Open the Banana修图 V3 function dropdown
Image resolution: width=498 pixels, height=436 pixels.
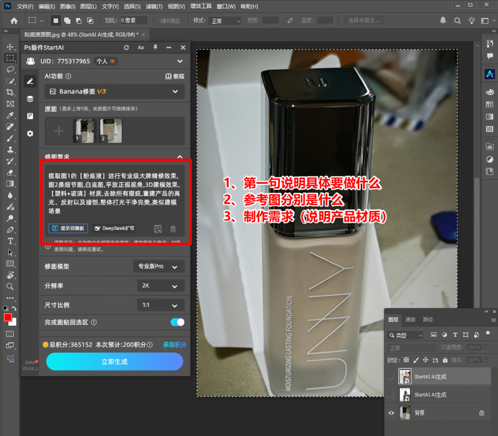tap(114, 91)
